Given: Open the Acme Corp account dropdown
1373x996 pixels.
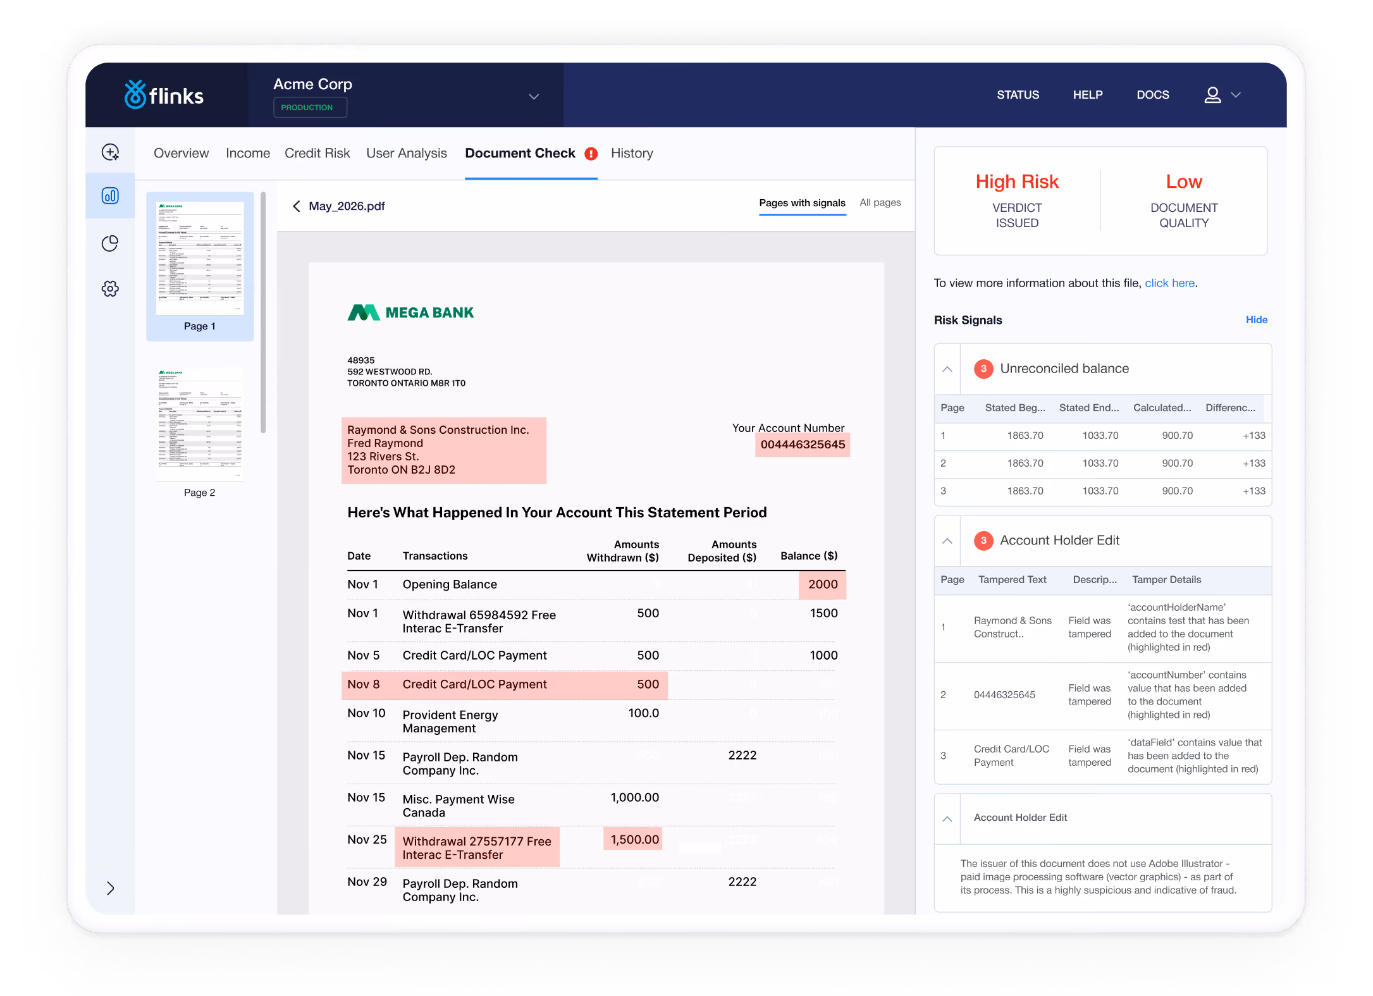Looking at the screenshot, I should coord(534,97).
